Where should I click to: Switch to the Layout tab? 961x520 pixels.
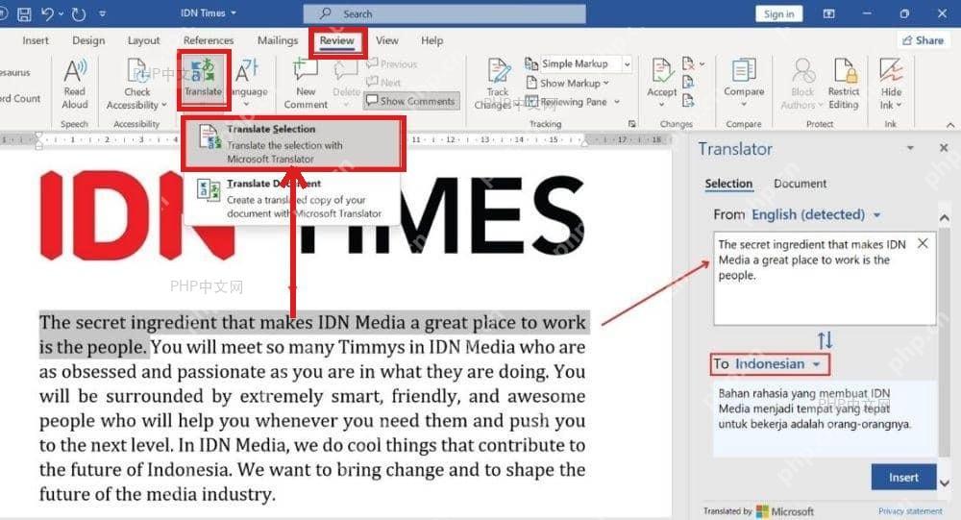click(x=143, y=40)
